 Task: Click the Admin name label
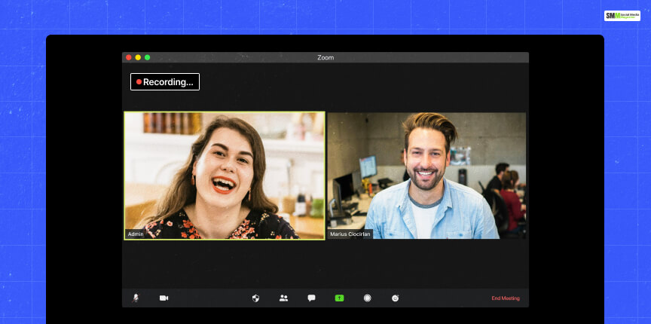tap(136, 234)
